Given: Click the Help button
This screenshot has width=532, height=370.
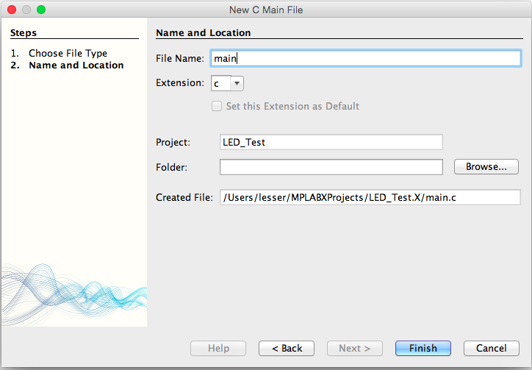Looking at the screenshot, I should pyautogui.click(x=218, y=348).
